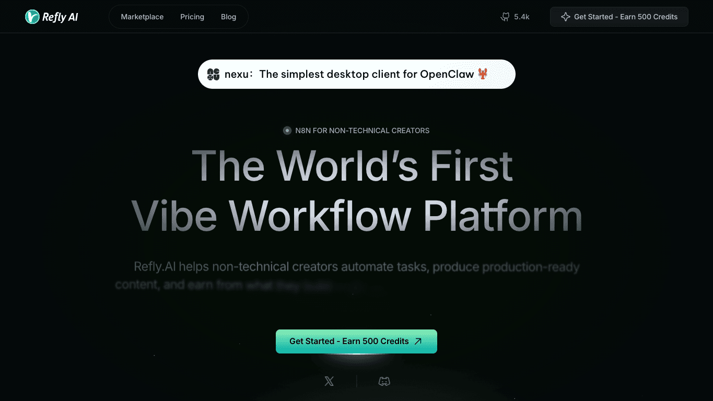Viewport: 713px width, 401px height.
Task: Open the nexu OpenClaw announcement banner
Action: tap(357, 74)
